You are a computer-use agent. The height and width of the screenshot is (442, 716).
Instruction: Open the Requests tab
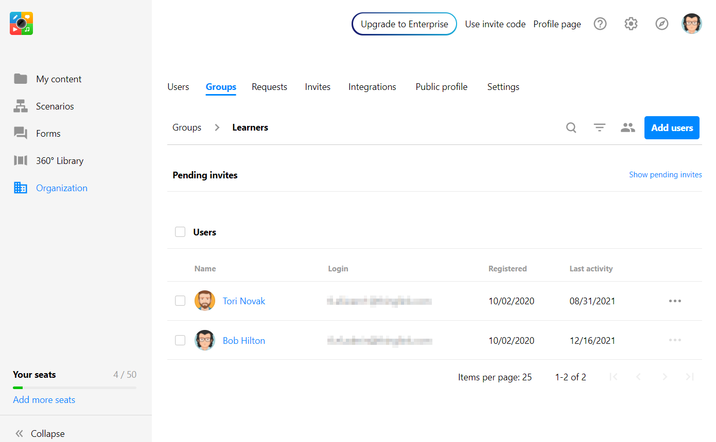click(269, 87)
